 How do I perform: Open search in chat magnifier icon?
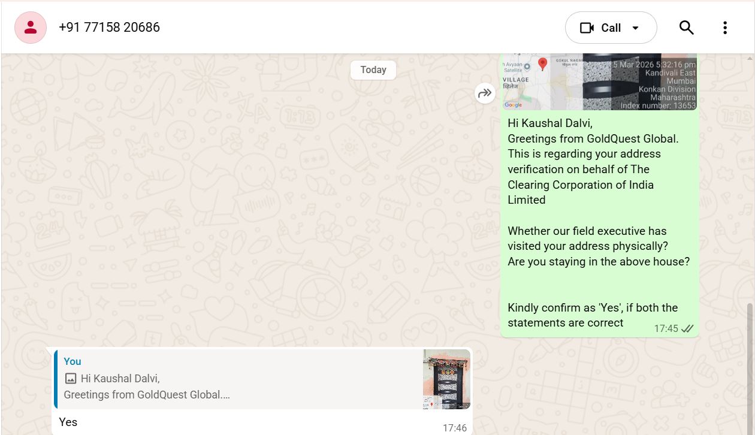(x=686, y=28)
